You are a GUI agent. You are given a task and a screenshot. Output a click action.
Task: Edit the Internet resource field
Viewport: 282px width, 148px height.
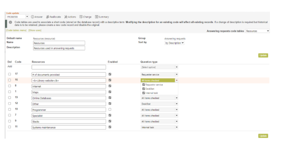click(69, 86)
